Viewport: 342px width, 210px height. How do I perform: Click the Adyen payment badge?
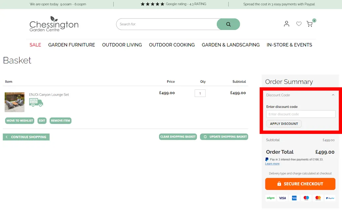(271, 198)
